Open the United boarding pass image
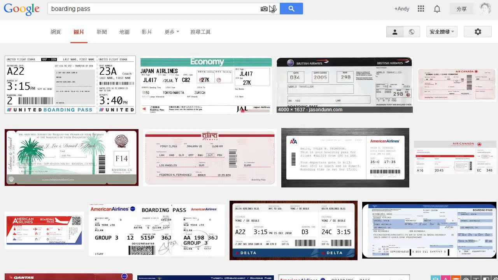 click(x=70, y=85)
